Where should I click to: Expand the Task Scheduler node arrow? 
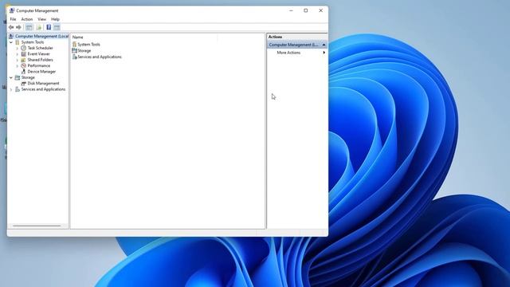point(18,48)
